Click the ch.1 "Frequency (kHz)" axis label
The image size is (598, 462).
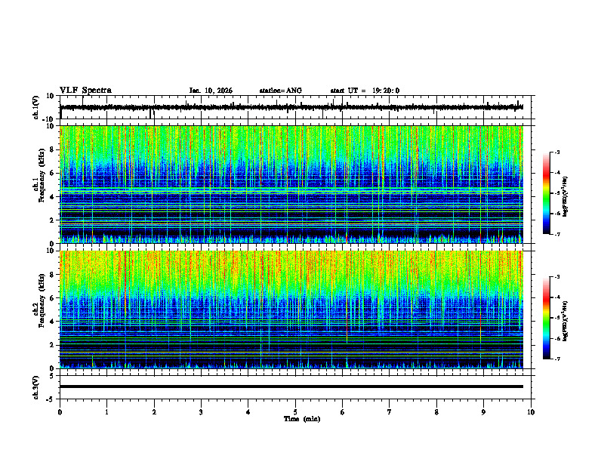tap(42, 175)
